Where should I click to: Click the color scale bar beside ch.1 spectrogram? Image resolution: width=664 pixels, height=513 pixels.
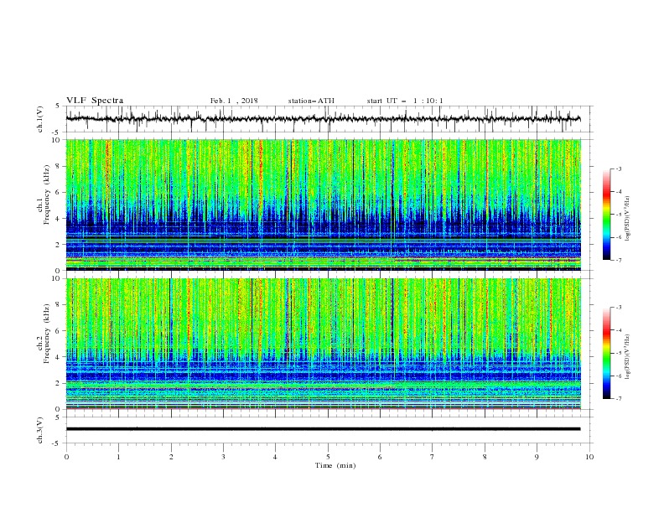coord(606,215)
